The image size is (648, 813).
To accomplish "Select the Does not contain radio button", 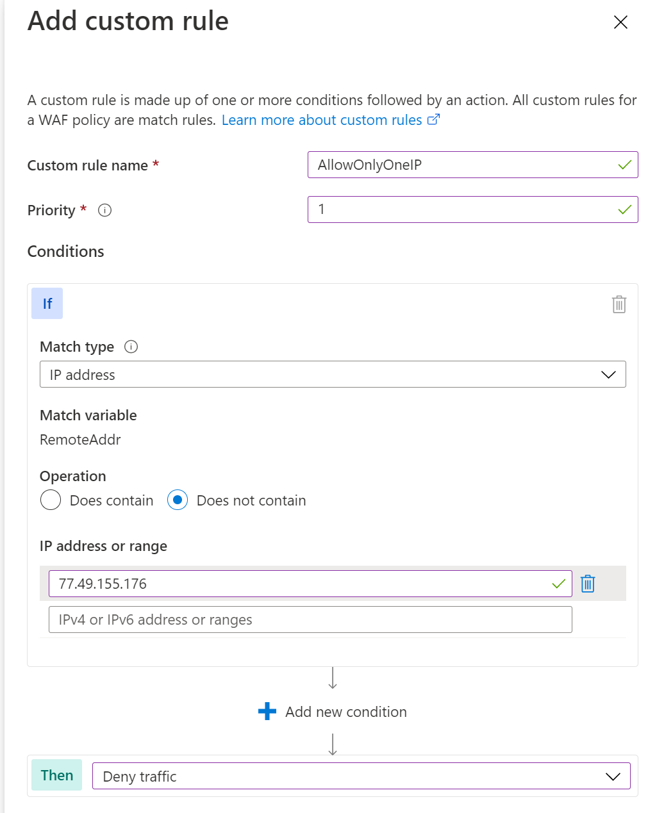I will coord(177,500).
